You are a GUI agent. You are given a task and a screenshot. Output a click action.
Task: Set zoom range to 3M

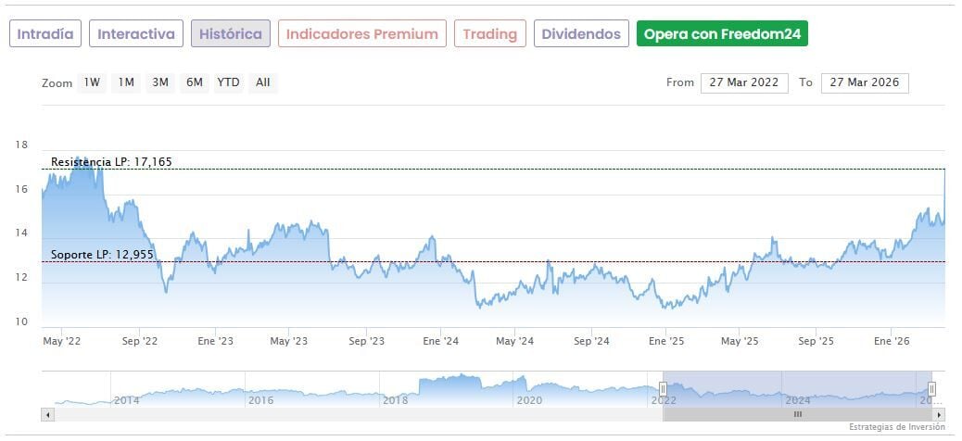pyautogui.click(x=160, y=82)
